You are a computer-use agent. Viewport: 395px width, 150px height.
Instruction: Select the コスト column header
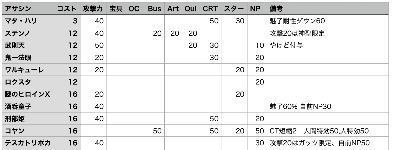click(67, 9)
